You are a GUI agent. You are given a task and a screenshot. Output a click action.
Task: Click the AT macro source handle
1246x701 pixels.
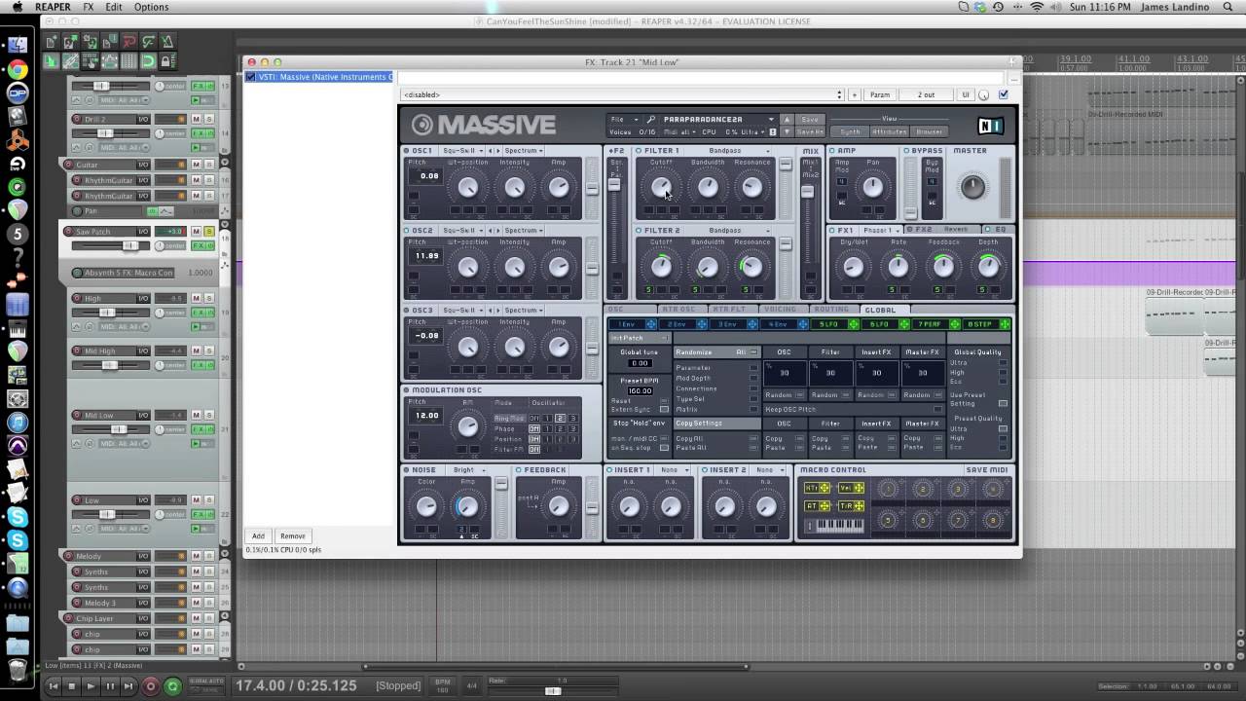point(825,506)
